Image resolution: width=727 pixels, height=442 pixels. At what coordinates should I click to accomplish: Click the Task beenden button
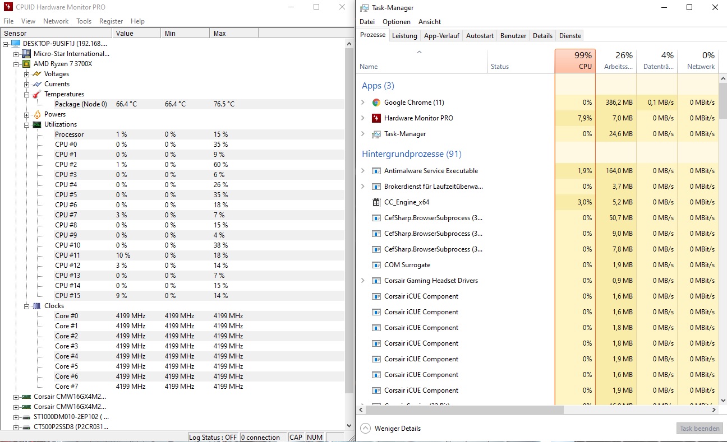700,429
